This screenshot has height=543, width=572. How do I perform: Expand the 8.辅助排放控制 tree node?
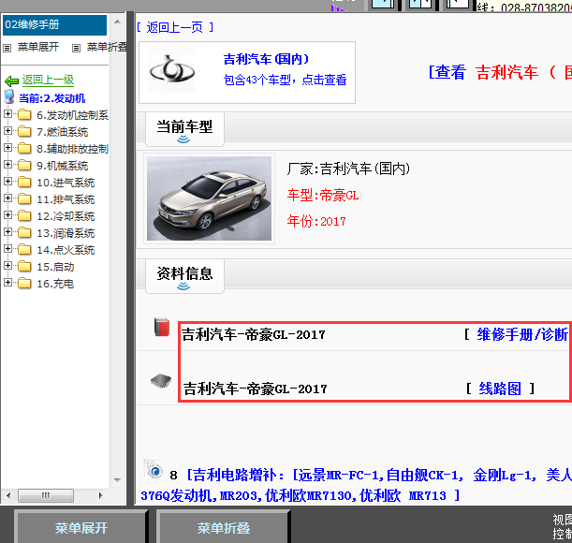[x=7, y=148]
